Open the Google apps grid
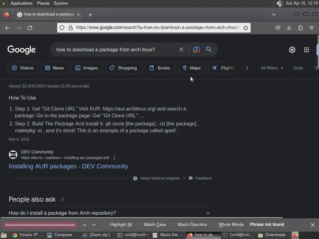Image resolution: width=319 pixels, height=239 pixels. click(307, 49)
